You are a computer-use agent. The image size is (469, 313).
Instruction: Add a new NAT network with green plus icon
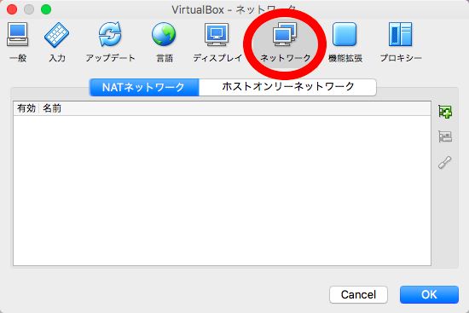445,112
